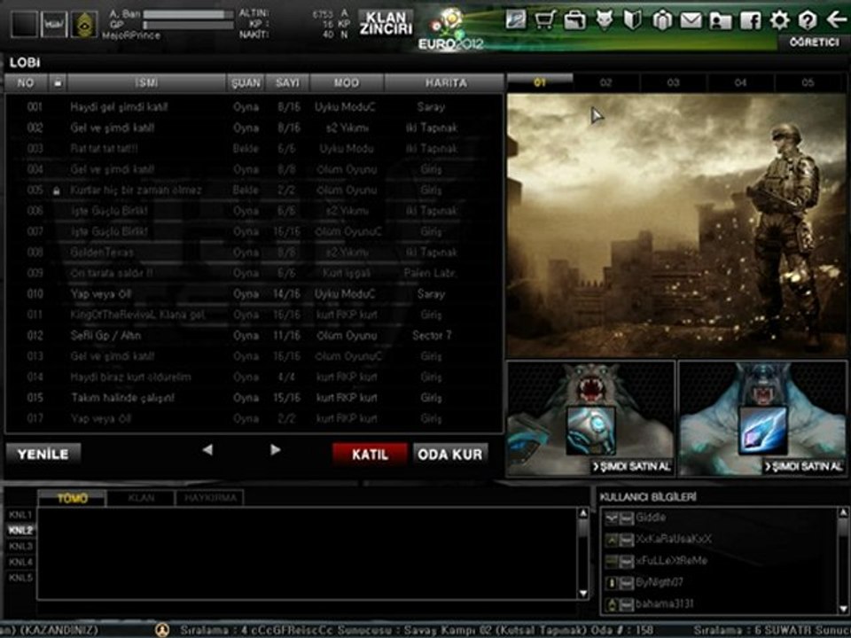851x638 pixels.
Task: User list scroll up arrow
Action: point(843,513)
